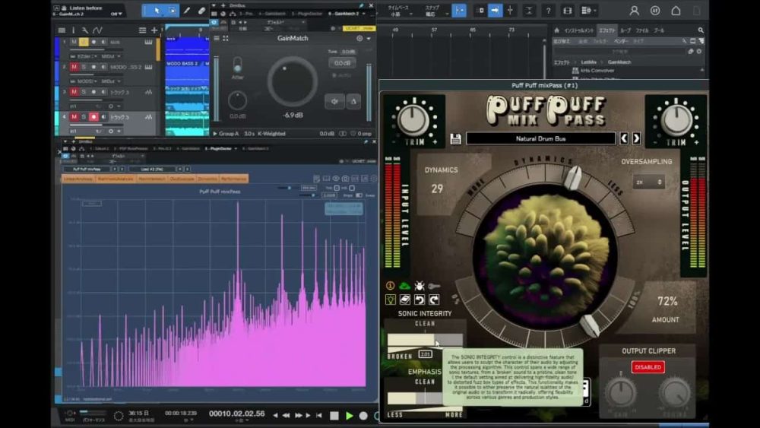760x428 pixels.
Task: Click the lightbulb tooltip icon in Puff Puff
Action: [x=390, y=300]
